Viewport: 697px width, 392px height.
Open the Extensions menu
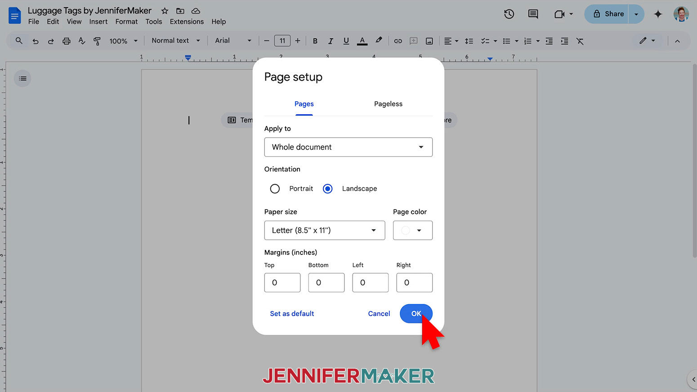(187, 22)
